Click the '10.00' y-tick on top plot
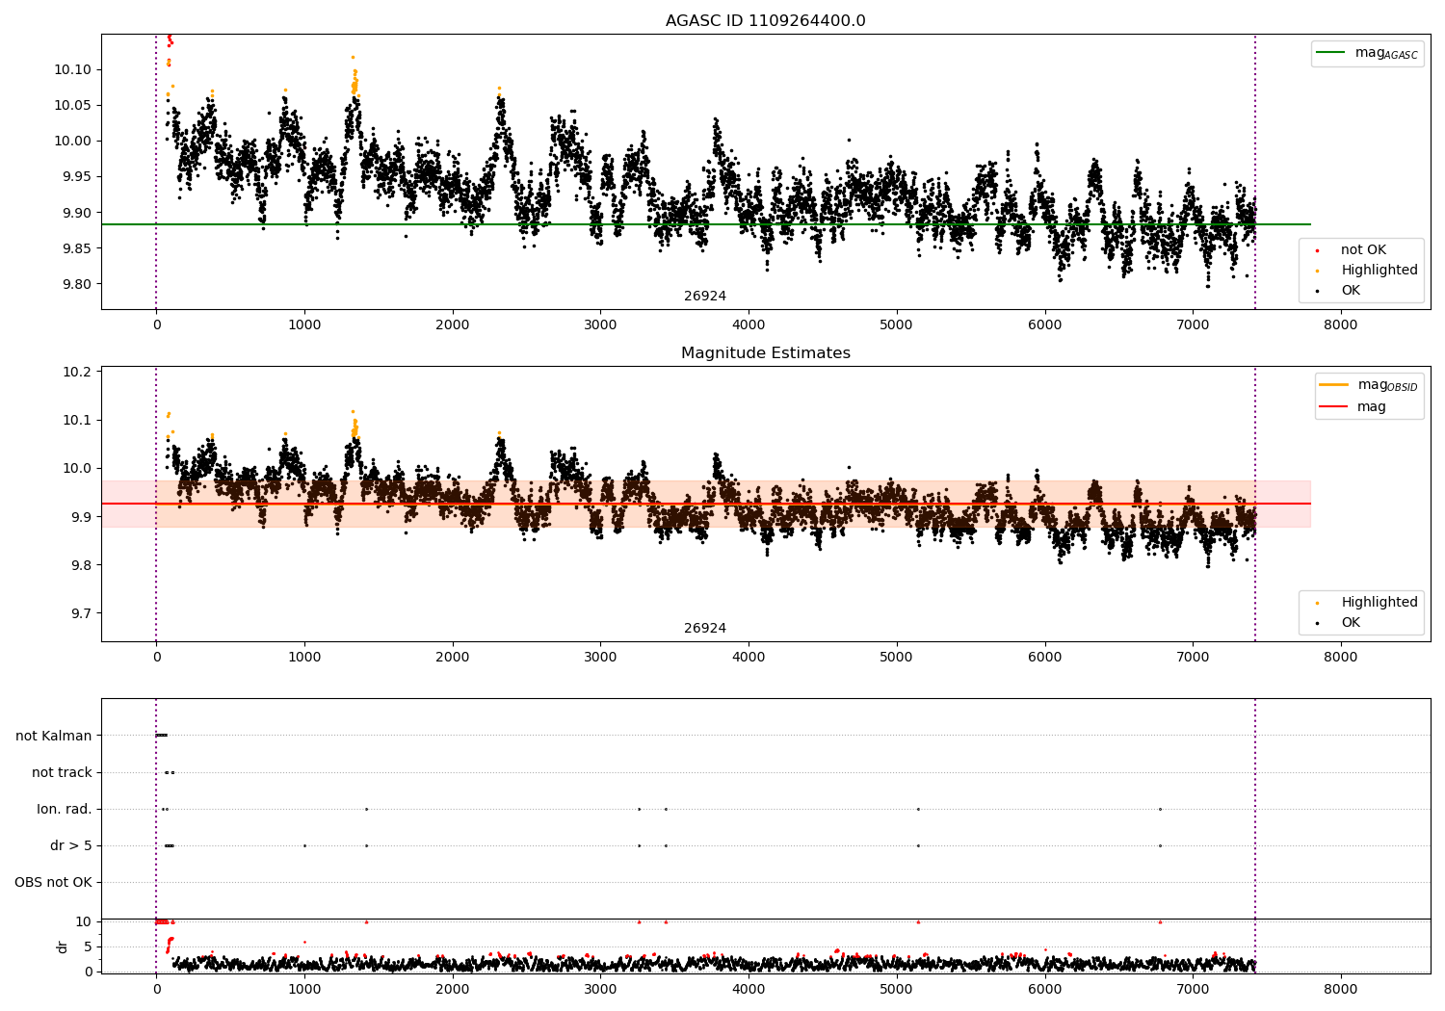 (x=72, y=142)
